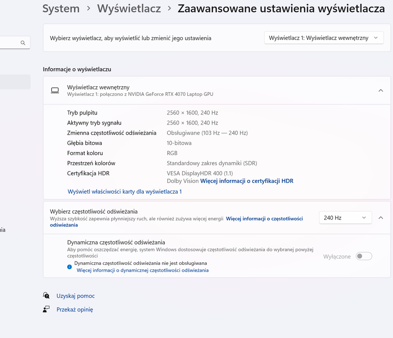Click the Wybierz częstotliwość odświeżania title
This screenshot has width=393, height=338.
pyautogui.click(x=94, y=212)
